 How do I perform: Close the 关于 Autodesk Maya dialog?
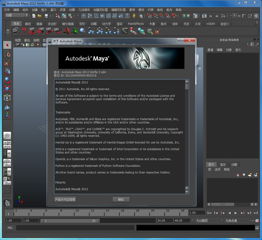189,40
